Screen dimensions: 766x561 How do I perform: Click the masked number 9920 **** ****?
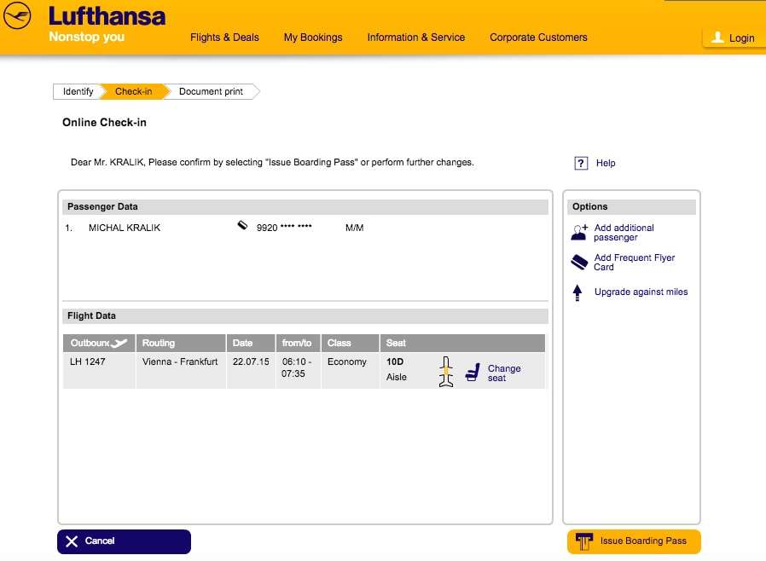(284, 228)
